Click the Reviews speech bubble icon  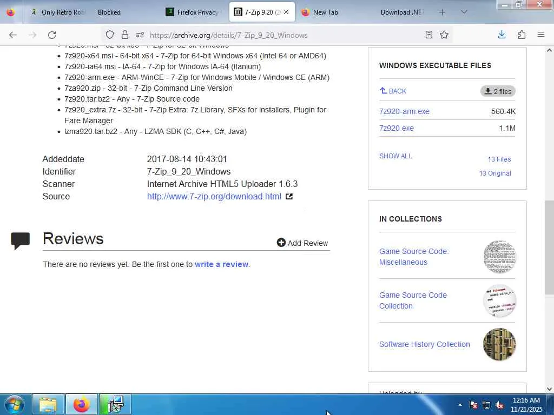(20, 240)
